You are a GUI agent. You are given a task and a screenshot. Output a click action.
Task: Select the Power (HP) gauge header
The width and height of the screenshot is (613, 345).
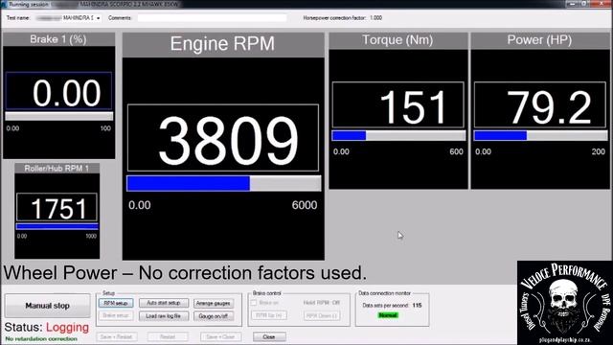[539, 40]
